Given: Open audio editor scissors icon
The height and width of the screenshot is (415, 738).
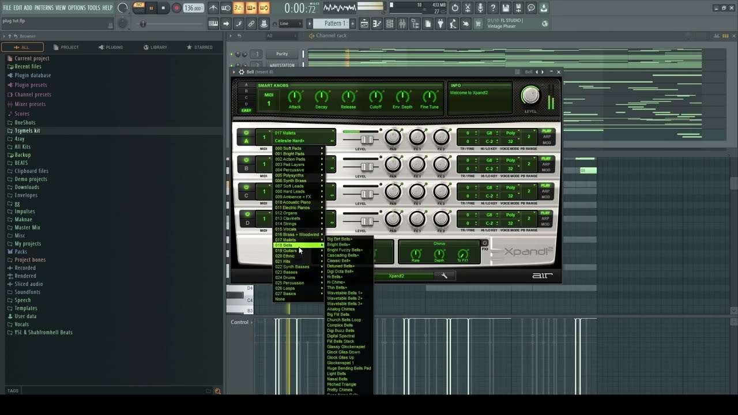Looking at the screenshot, I should pyautogui.click(x=468, y=8).
